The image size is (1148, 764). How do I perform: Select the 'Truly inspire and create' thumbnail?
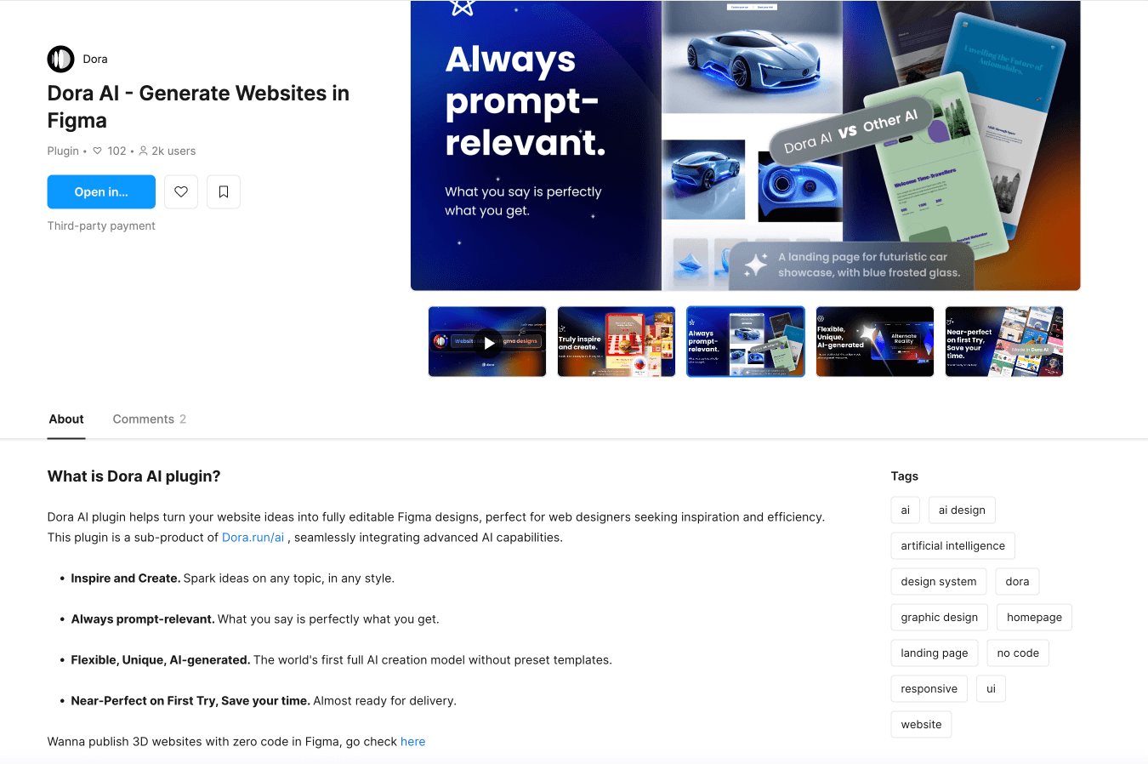click(617, 342)
